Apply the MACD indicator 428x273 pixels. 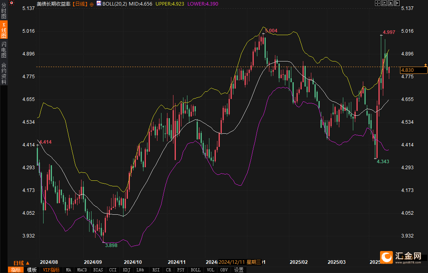82,270
